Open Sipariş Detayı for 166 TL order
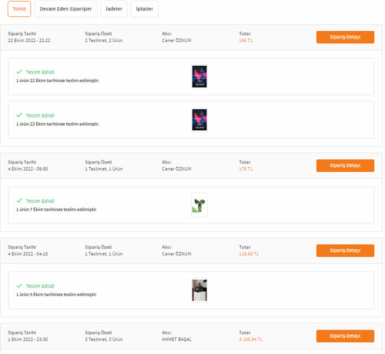Screen dimensions: 385x354 (x=345, y=37)
